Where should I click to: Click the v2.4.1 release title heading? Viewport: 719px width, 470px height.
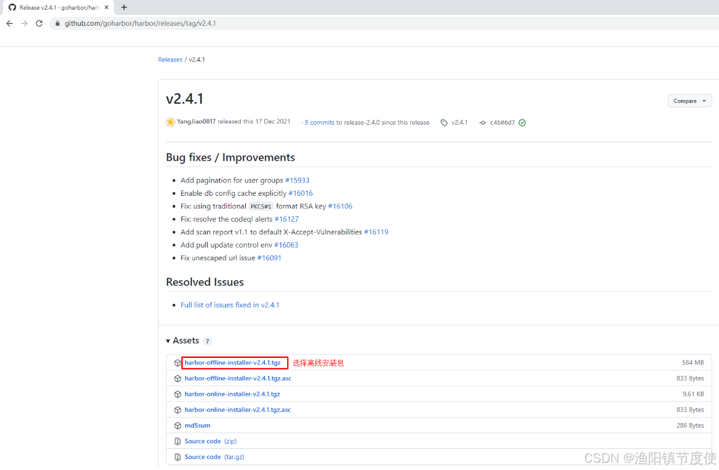[x=185, y=99]
